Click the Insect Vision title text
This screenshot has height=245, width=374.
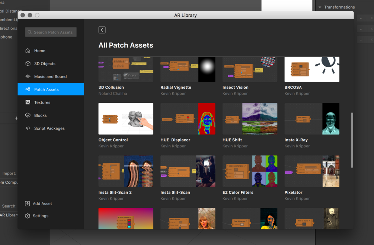236,87
